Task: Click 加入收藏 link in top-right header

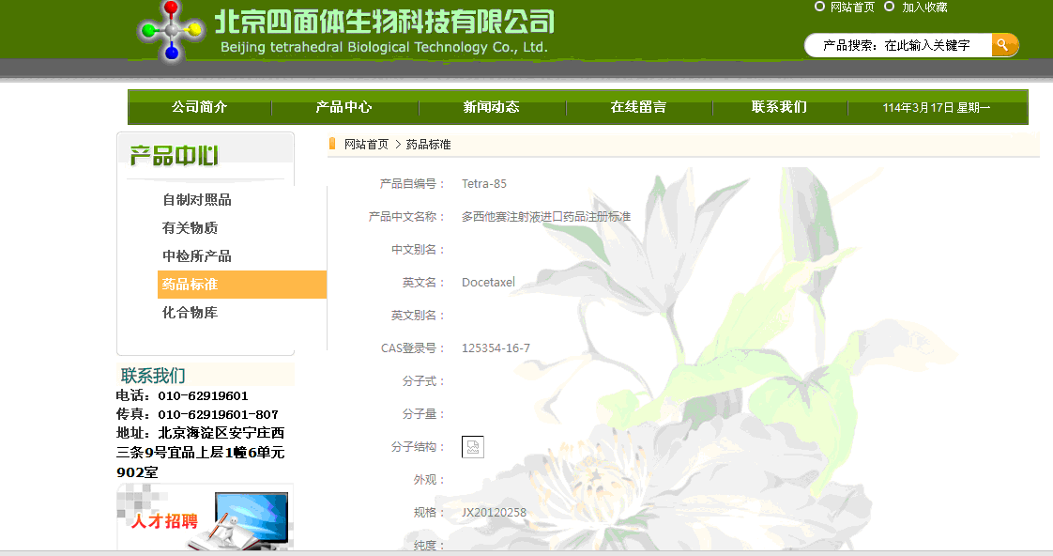Action: pyautogui.click(x=924, y=8)
